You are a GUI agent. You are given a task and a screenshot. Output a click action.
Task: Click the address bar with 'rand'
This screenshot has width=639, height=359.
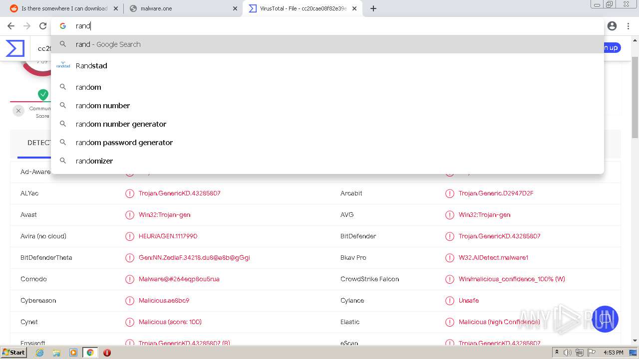(x=327, y=26)
